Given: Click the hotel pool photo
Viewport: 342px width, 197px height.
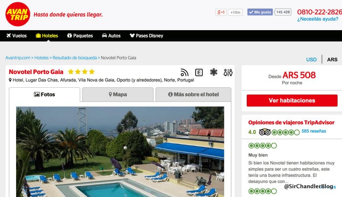Looking at the screenshot, I should [x=120, y=152].
